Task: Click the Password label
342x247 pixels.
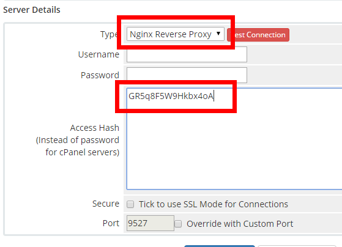Action: point(100,75)
